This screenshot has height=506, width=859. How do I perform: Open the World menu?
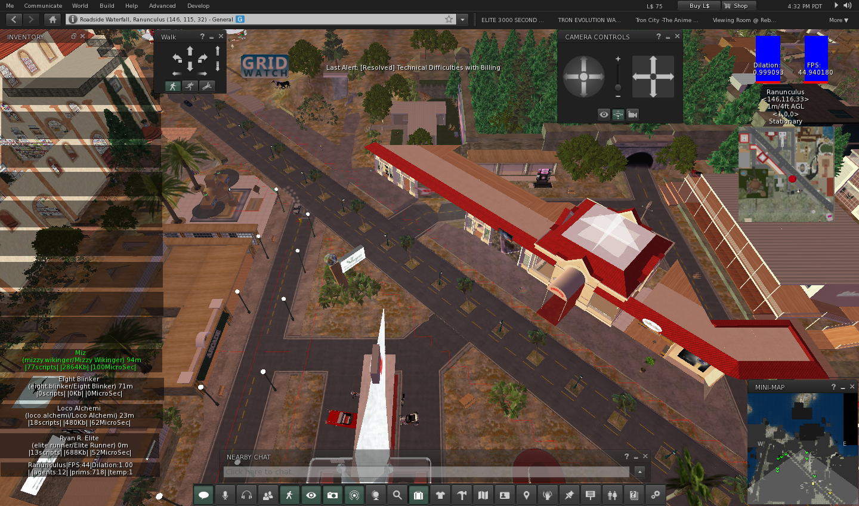click(x=80, y=5)
